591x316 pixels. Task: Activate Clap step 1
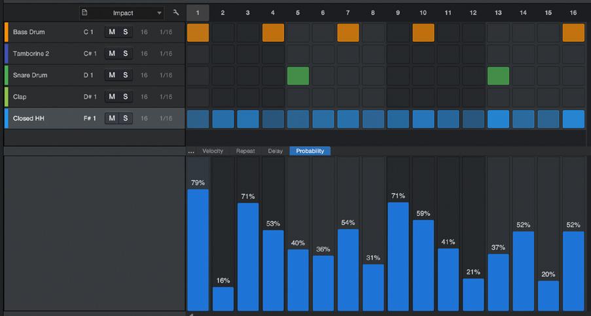198,97
